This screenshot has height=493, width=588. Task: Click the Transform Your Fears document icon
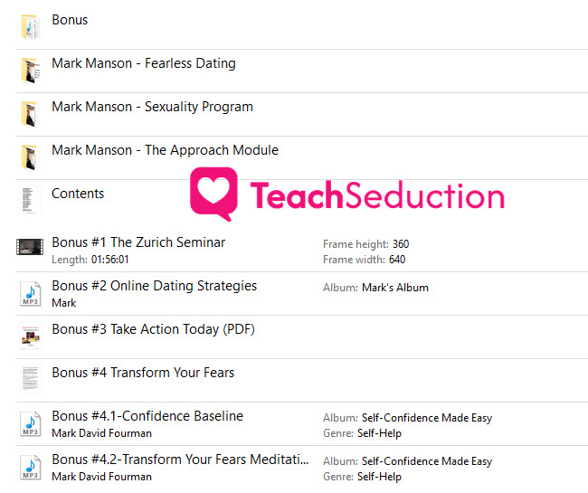(31, 379)
